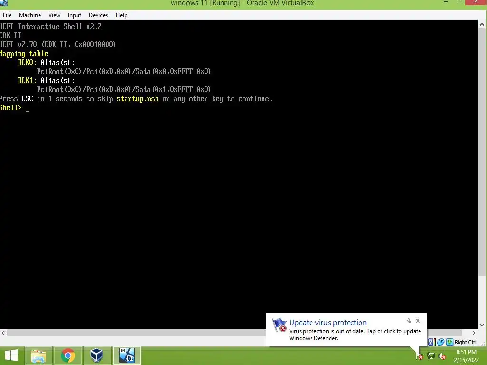Click the Action Center flag tray icon
This screenshot has height=365, width=487.
pyautogui.click(x=419, y=356)
